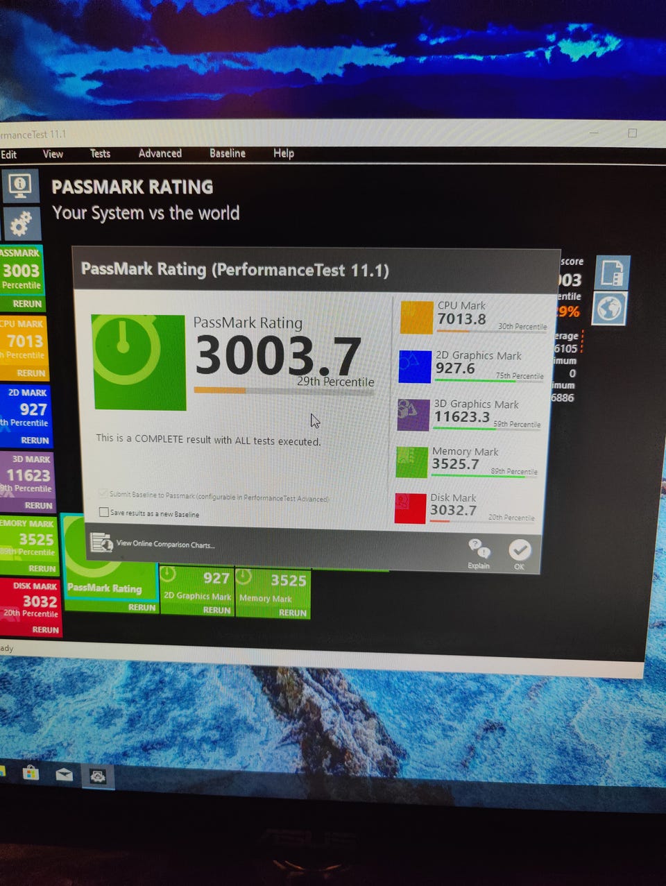
Task: Open the Help menu
Action: tap(284, 153)
